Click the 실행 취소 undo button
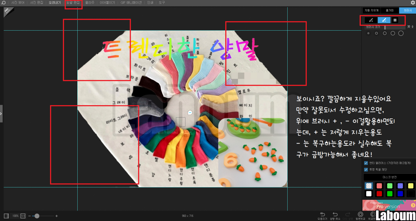This screenshot has height=221, width=416. [335, 216]
